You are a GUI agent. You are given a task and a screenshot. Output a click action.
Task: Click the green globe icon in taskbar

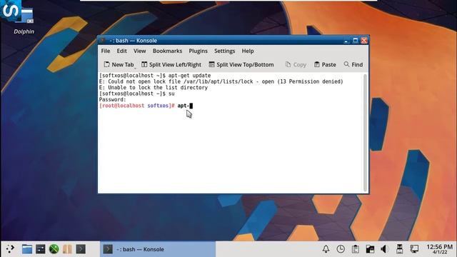click(x=54, y=249)
